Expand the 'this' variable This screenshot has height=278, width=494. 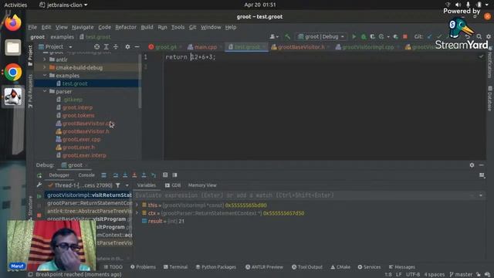137,205
